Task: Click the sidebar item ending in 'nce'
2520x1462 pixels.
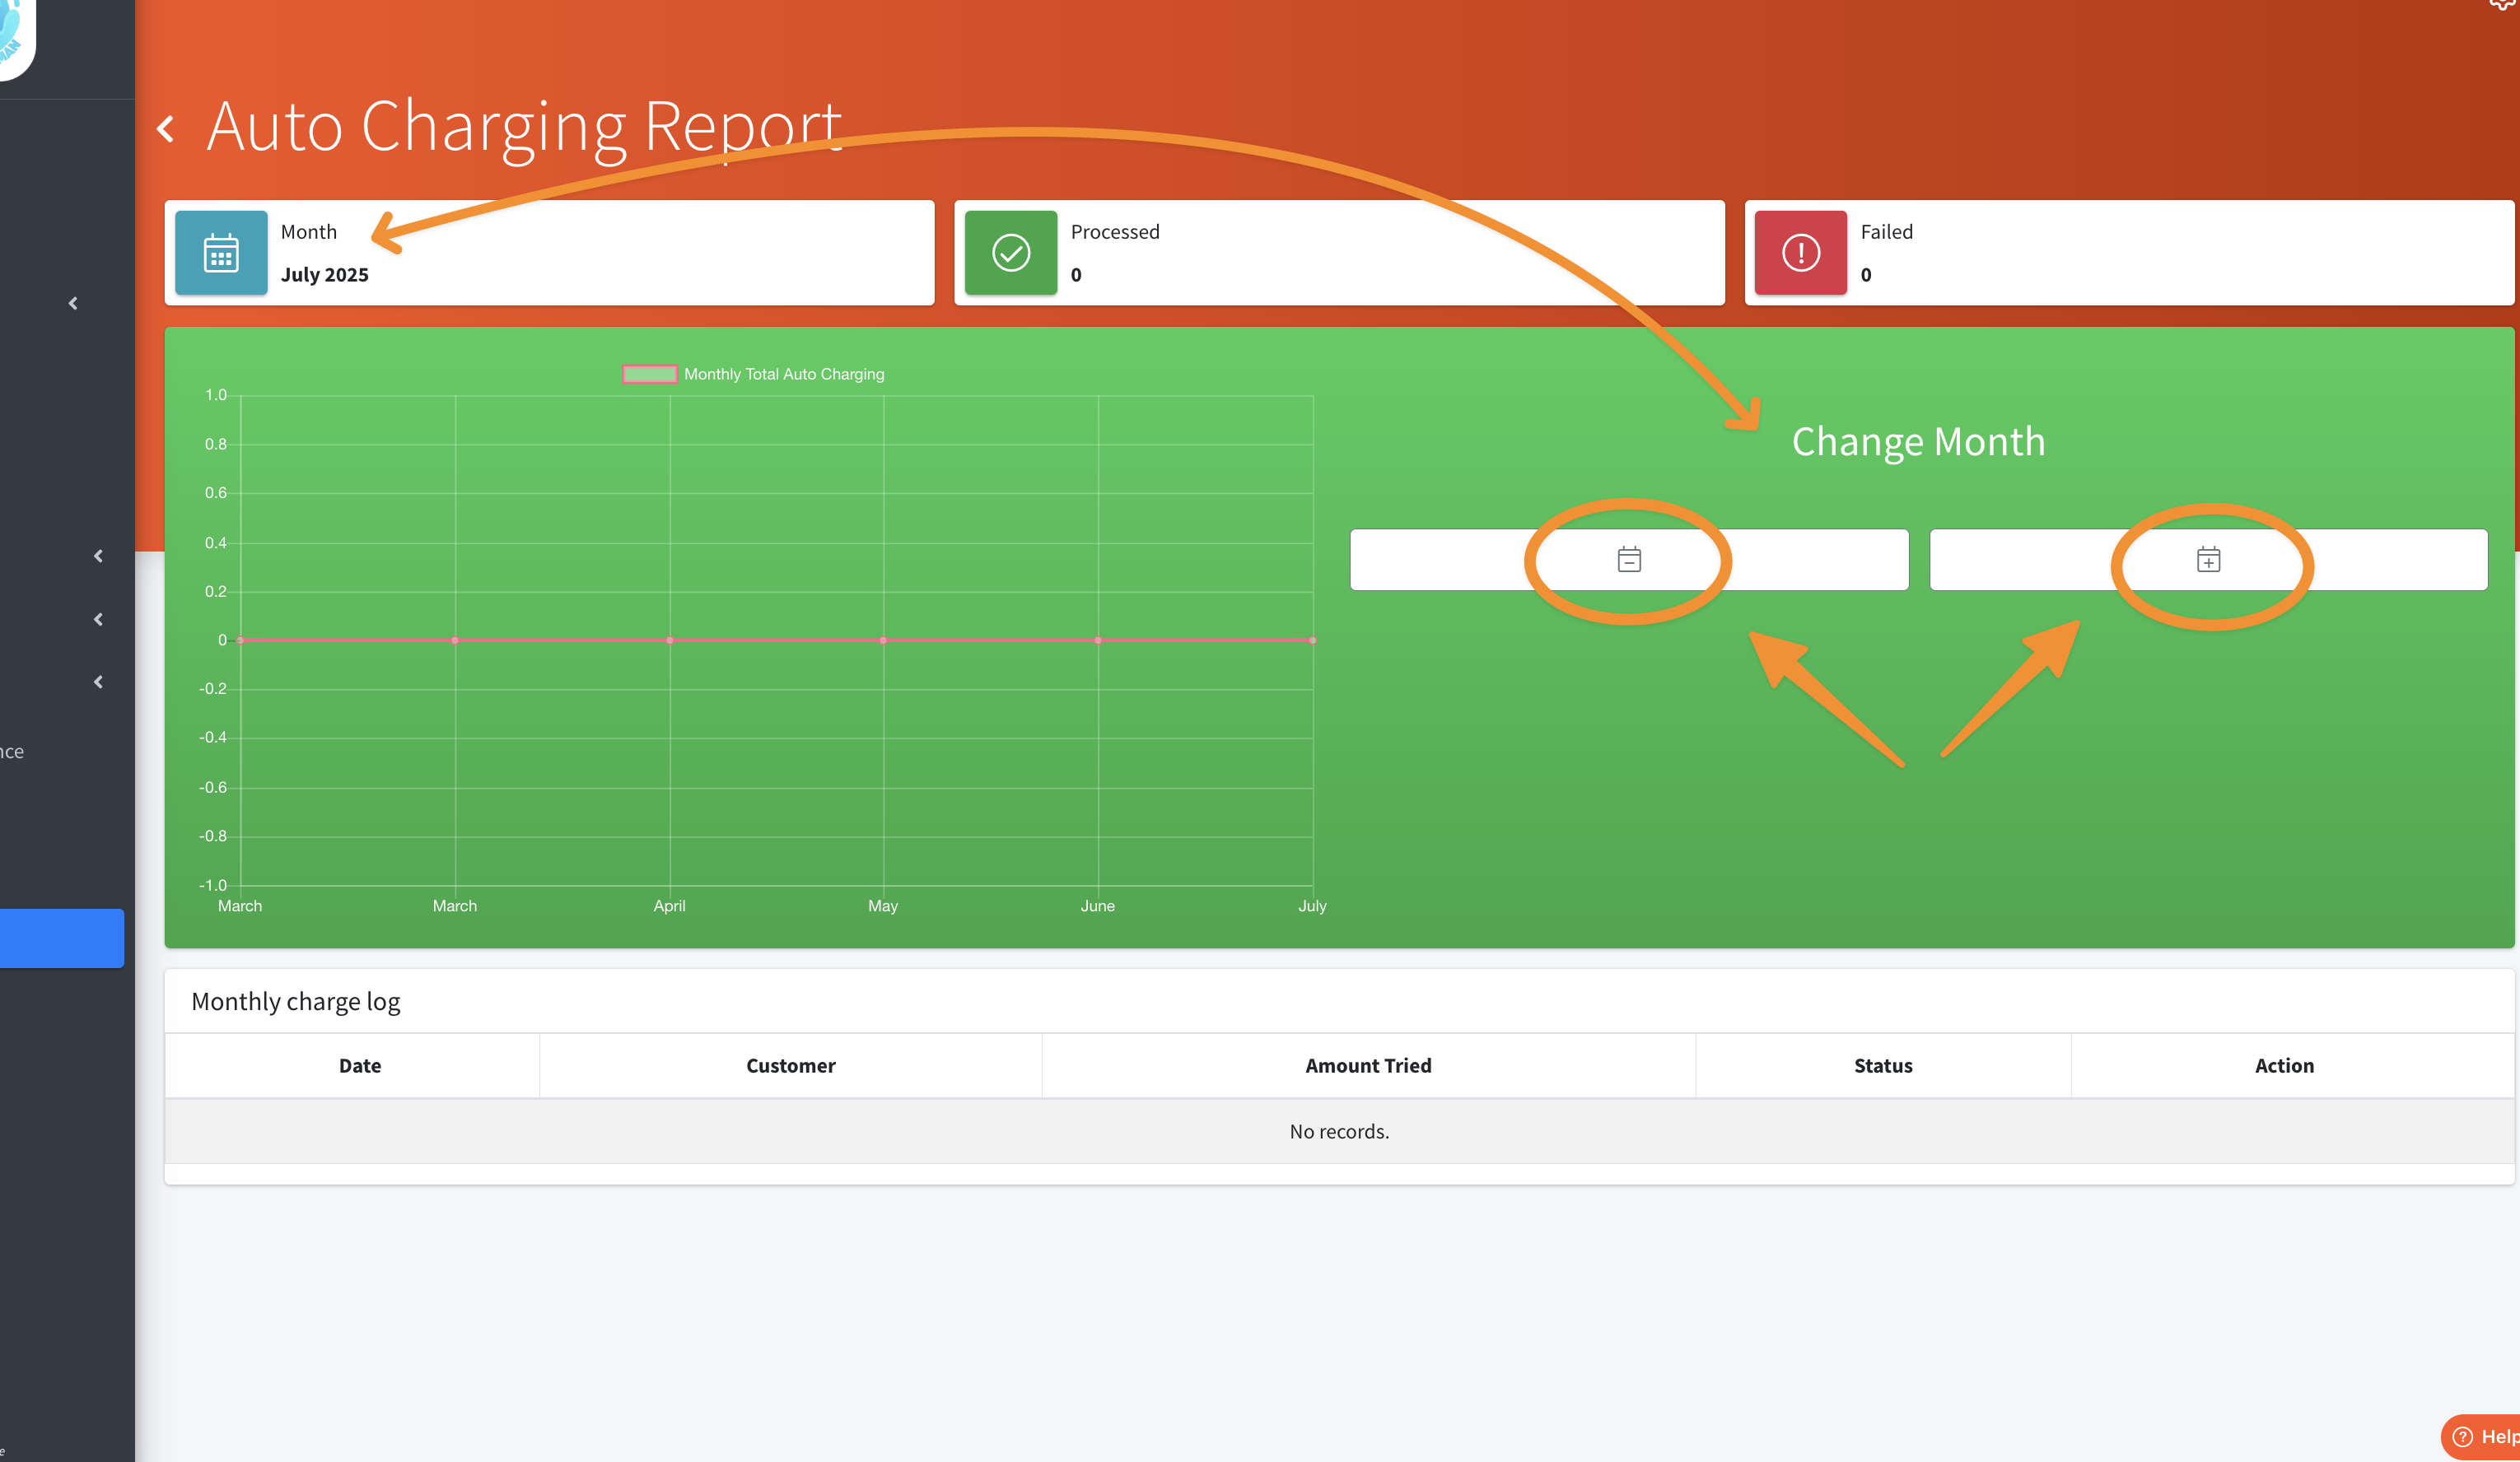Action: pos(12,752)
